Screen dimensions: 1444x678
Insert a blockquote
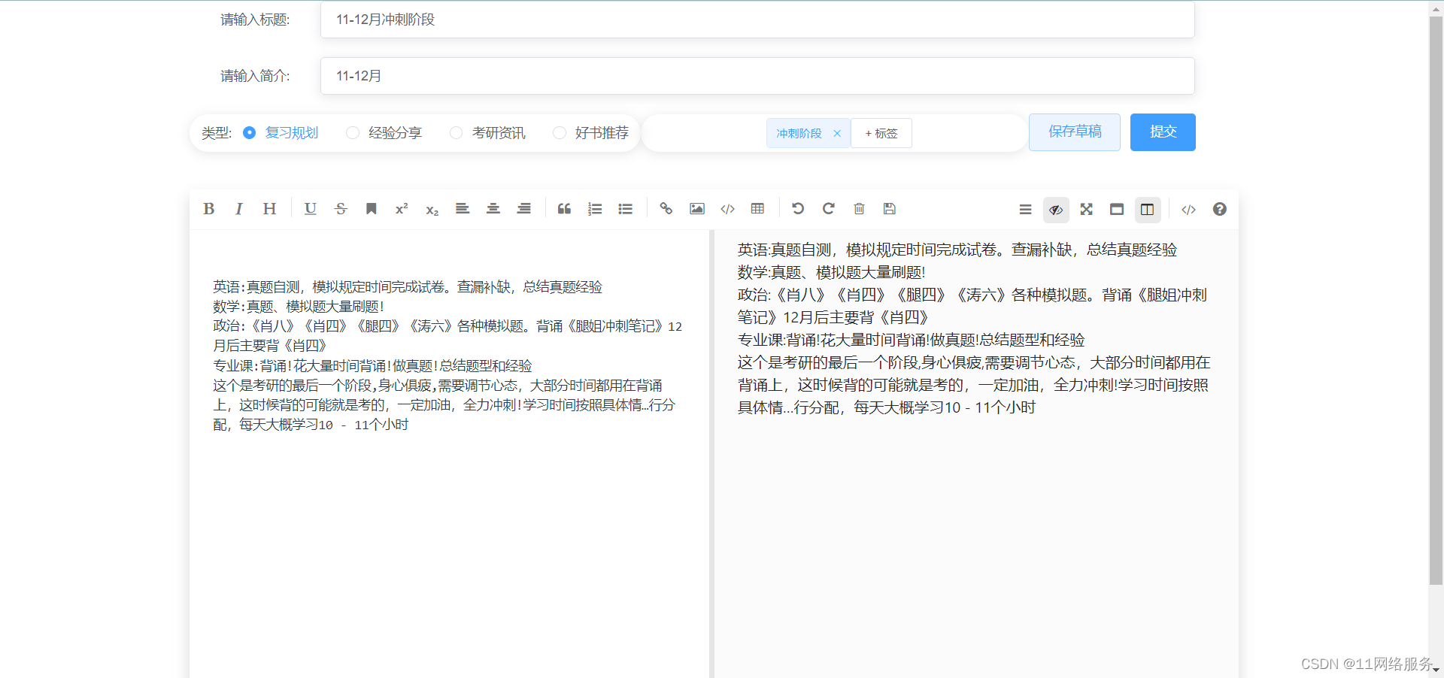pyautogui.click(x=564, y=209)
